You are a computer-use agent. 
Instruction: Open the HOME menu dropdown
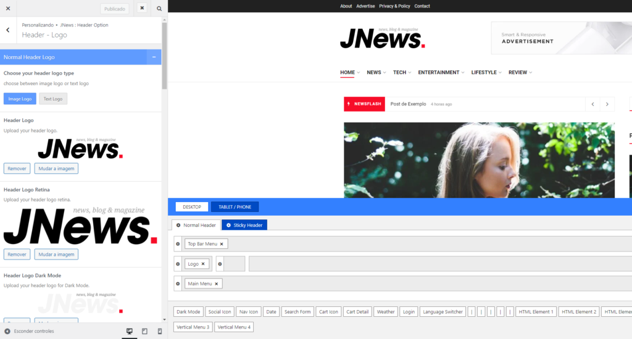tap(350, 73)
